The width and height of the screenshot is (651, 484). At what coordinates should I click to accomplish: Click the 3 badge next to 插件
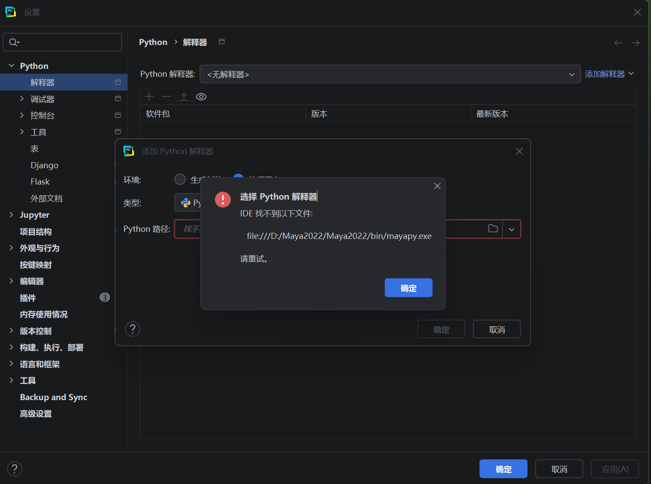point(104,297)
